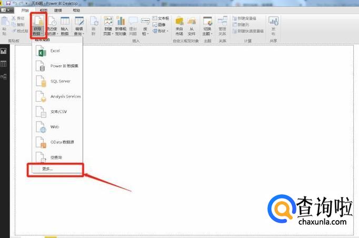Screen dimensions: 359x238
Task: Click the 剪切 (Cut) scissors button
Action: (x=18, y=18)
